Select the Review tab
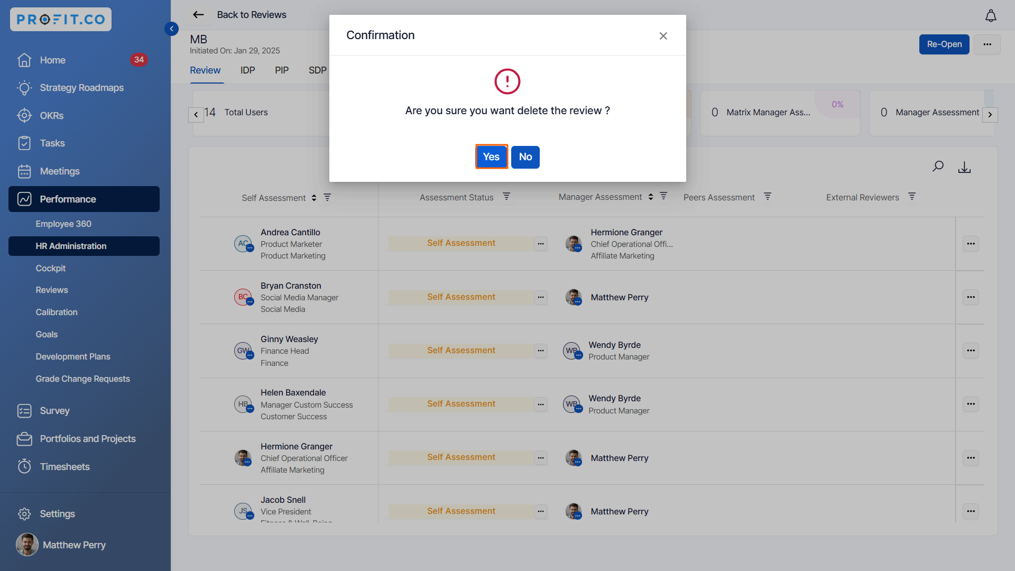 coord(205,70)
